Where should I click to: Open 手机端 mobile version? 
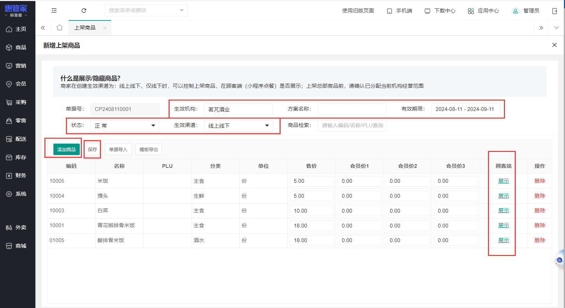pos(400,11)
